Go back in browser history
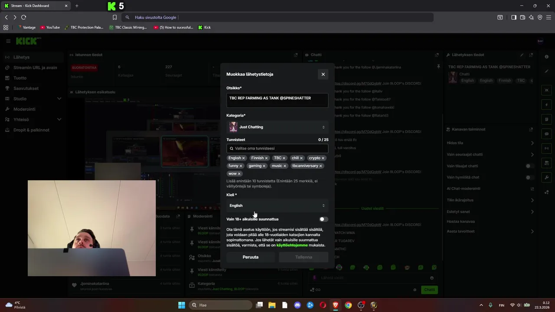The width and height of the screenshot is (555, 312). coord(7,17)
